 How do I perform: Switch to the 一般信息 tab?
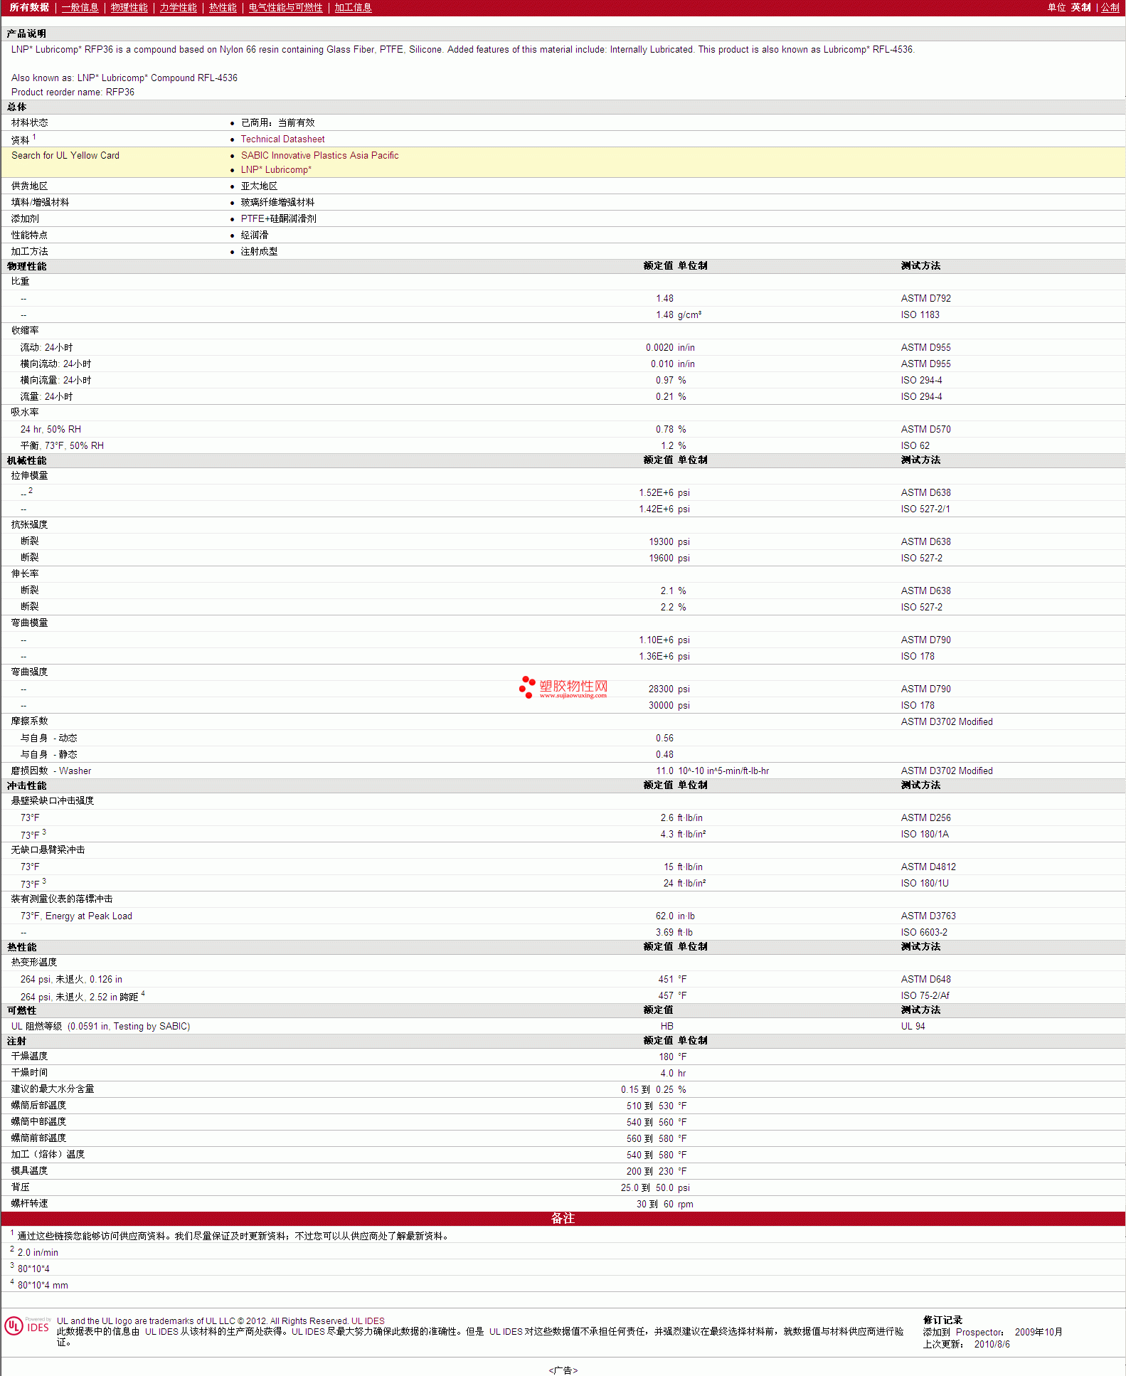pos(80,7)
